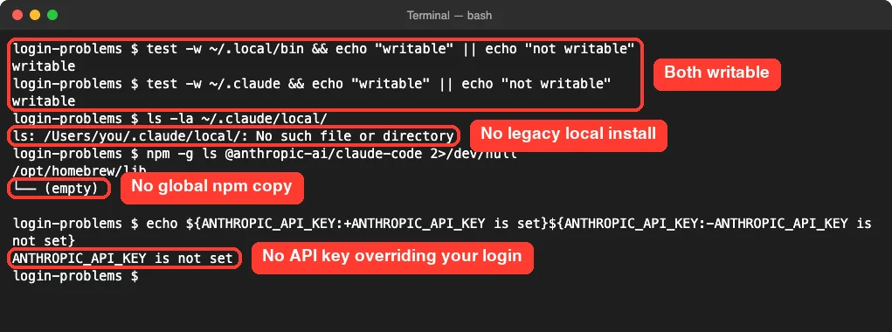The image size is (892, 332).
Task: Minimize the Terminal window with yellow button
Action: tap(35, 15)
